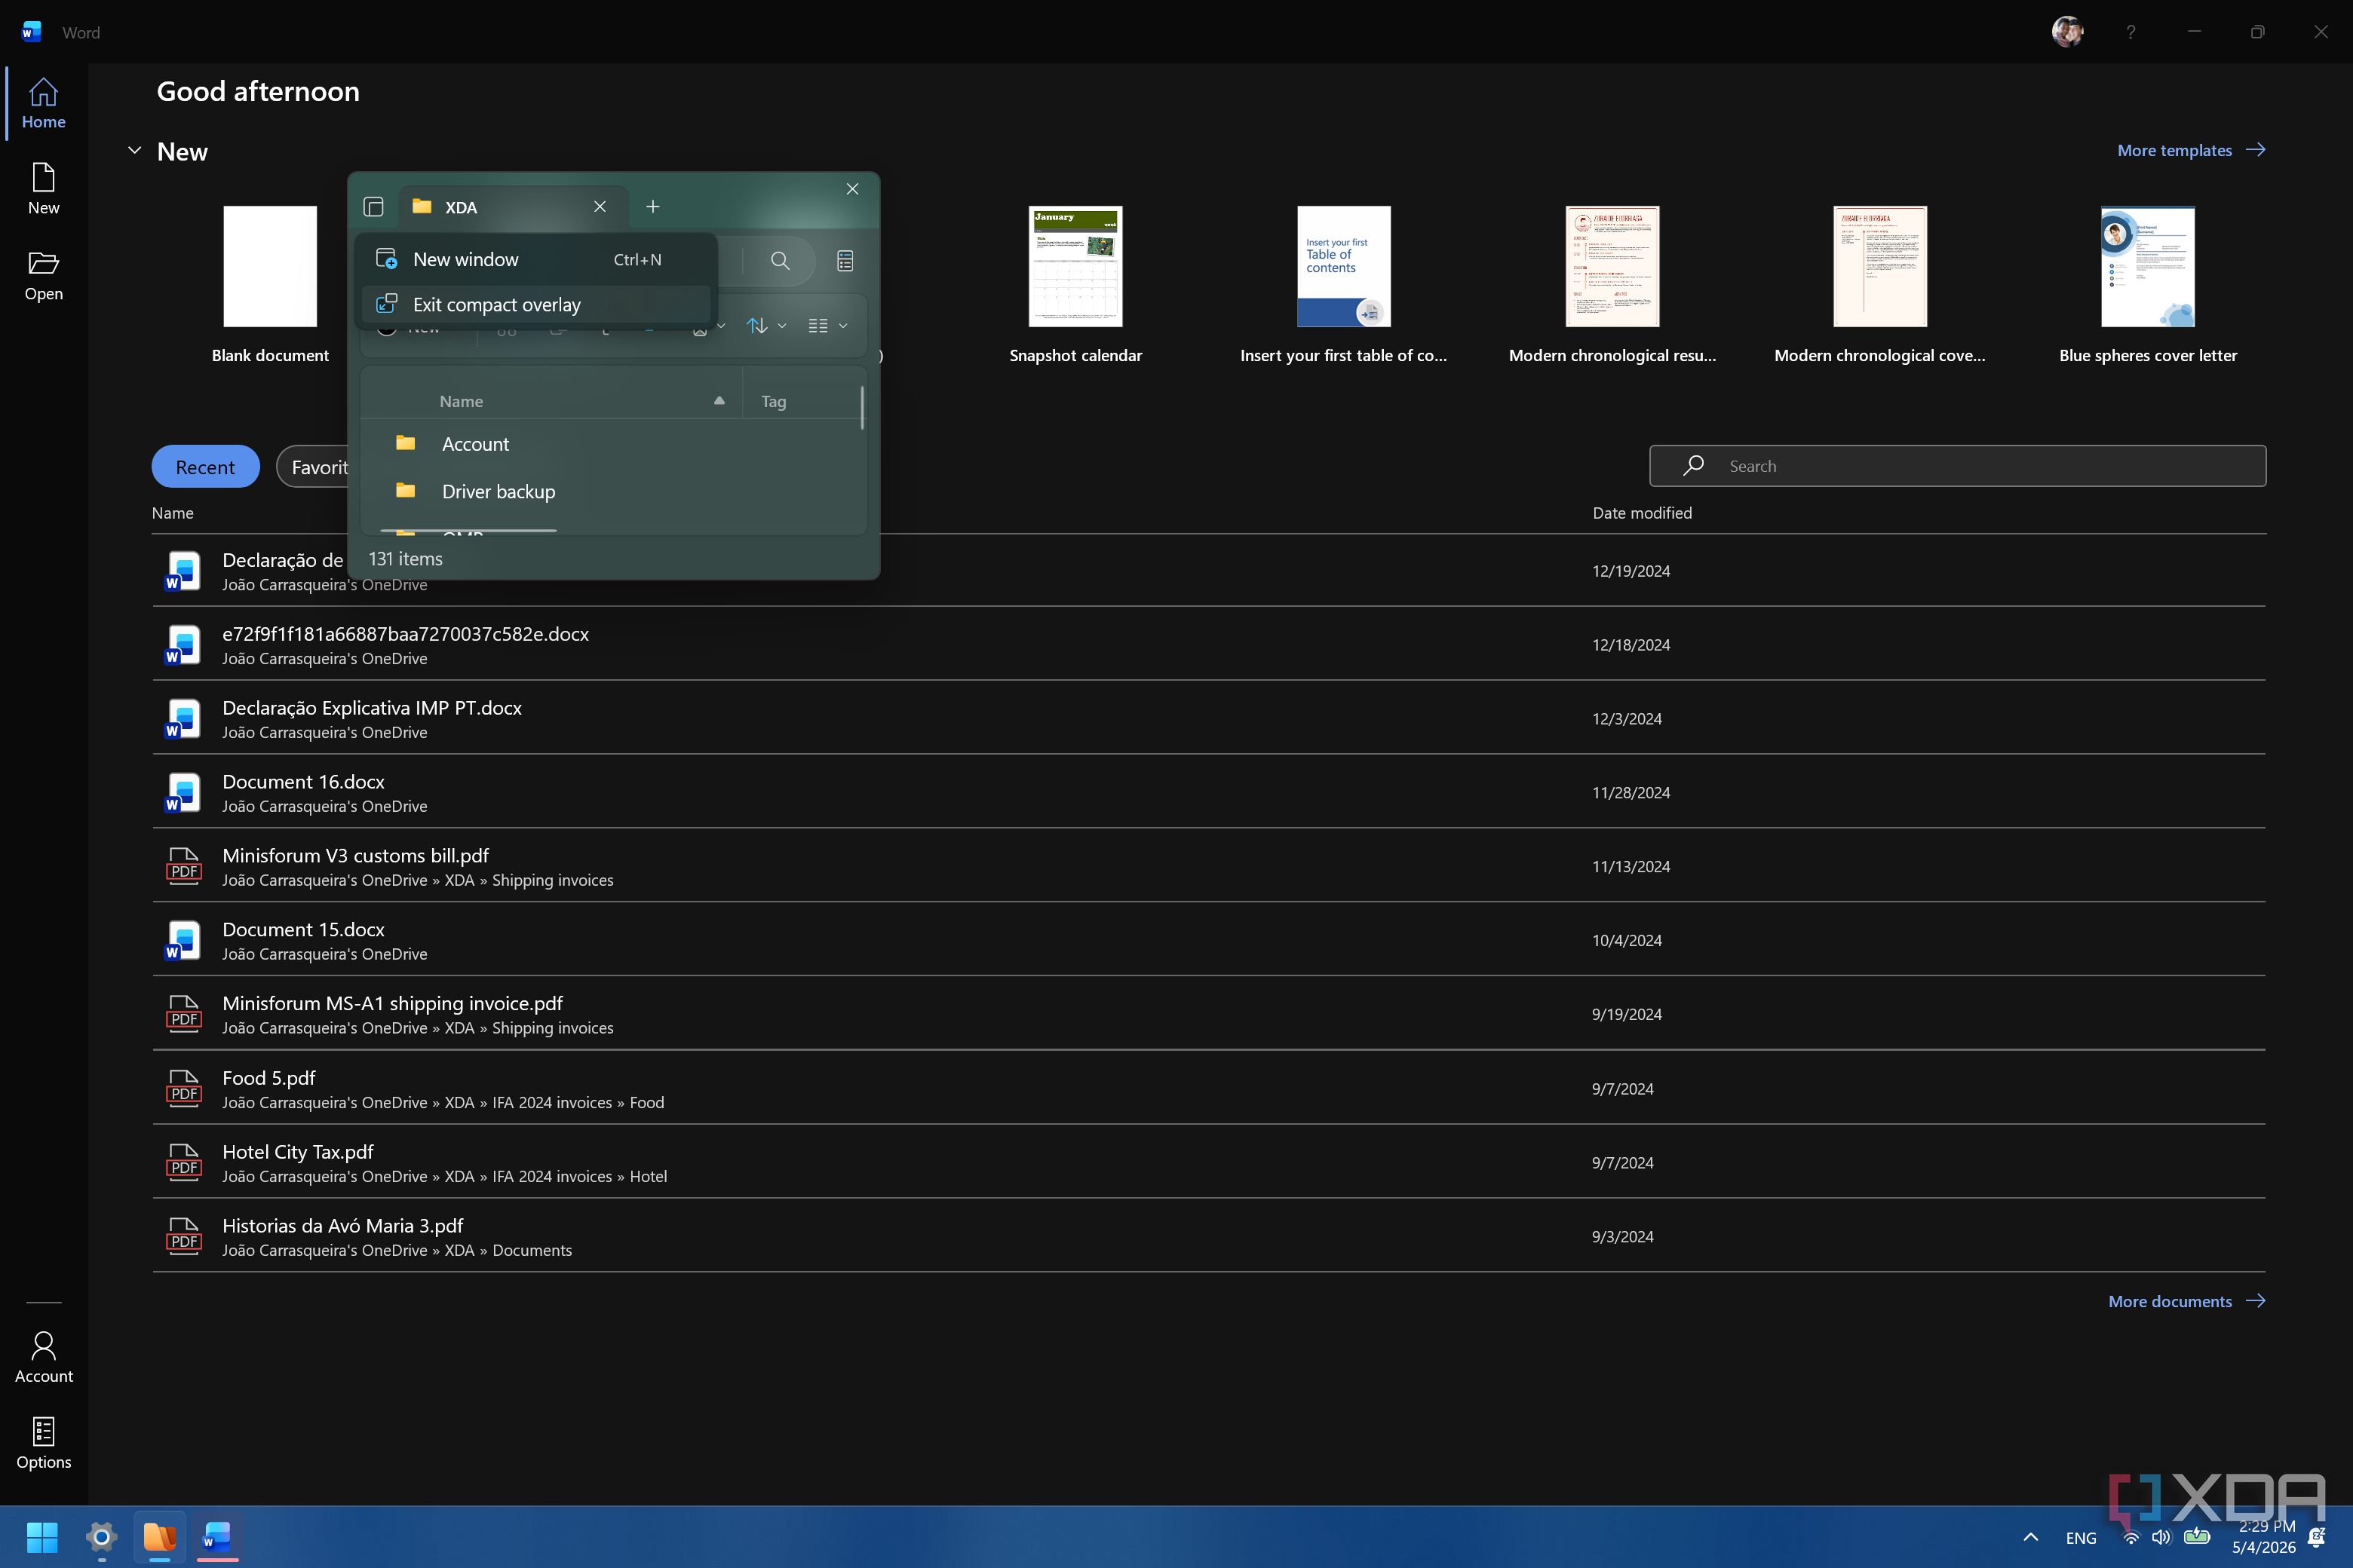Open the New document page in sidebar
This screenshot has height=1568, width=2353.
(x=43, y=189)
